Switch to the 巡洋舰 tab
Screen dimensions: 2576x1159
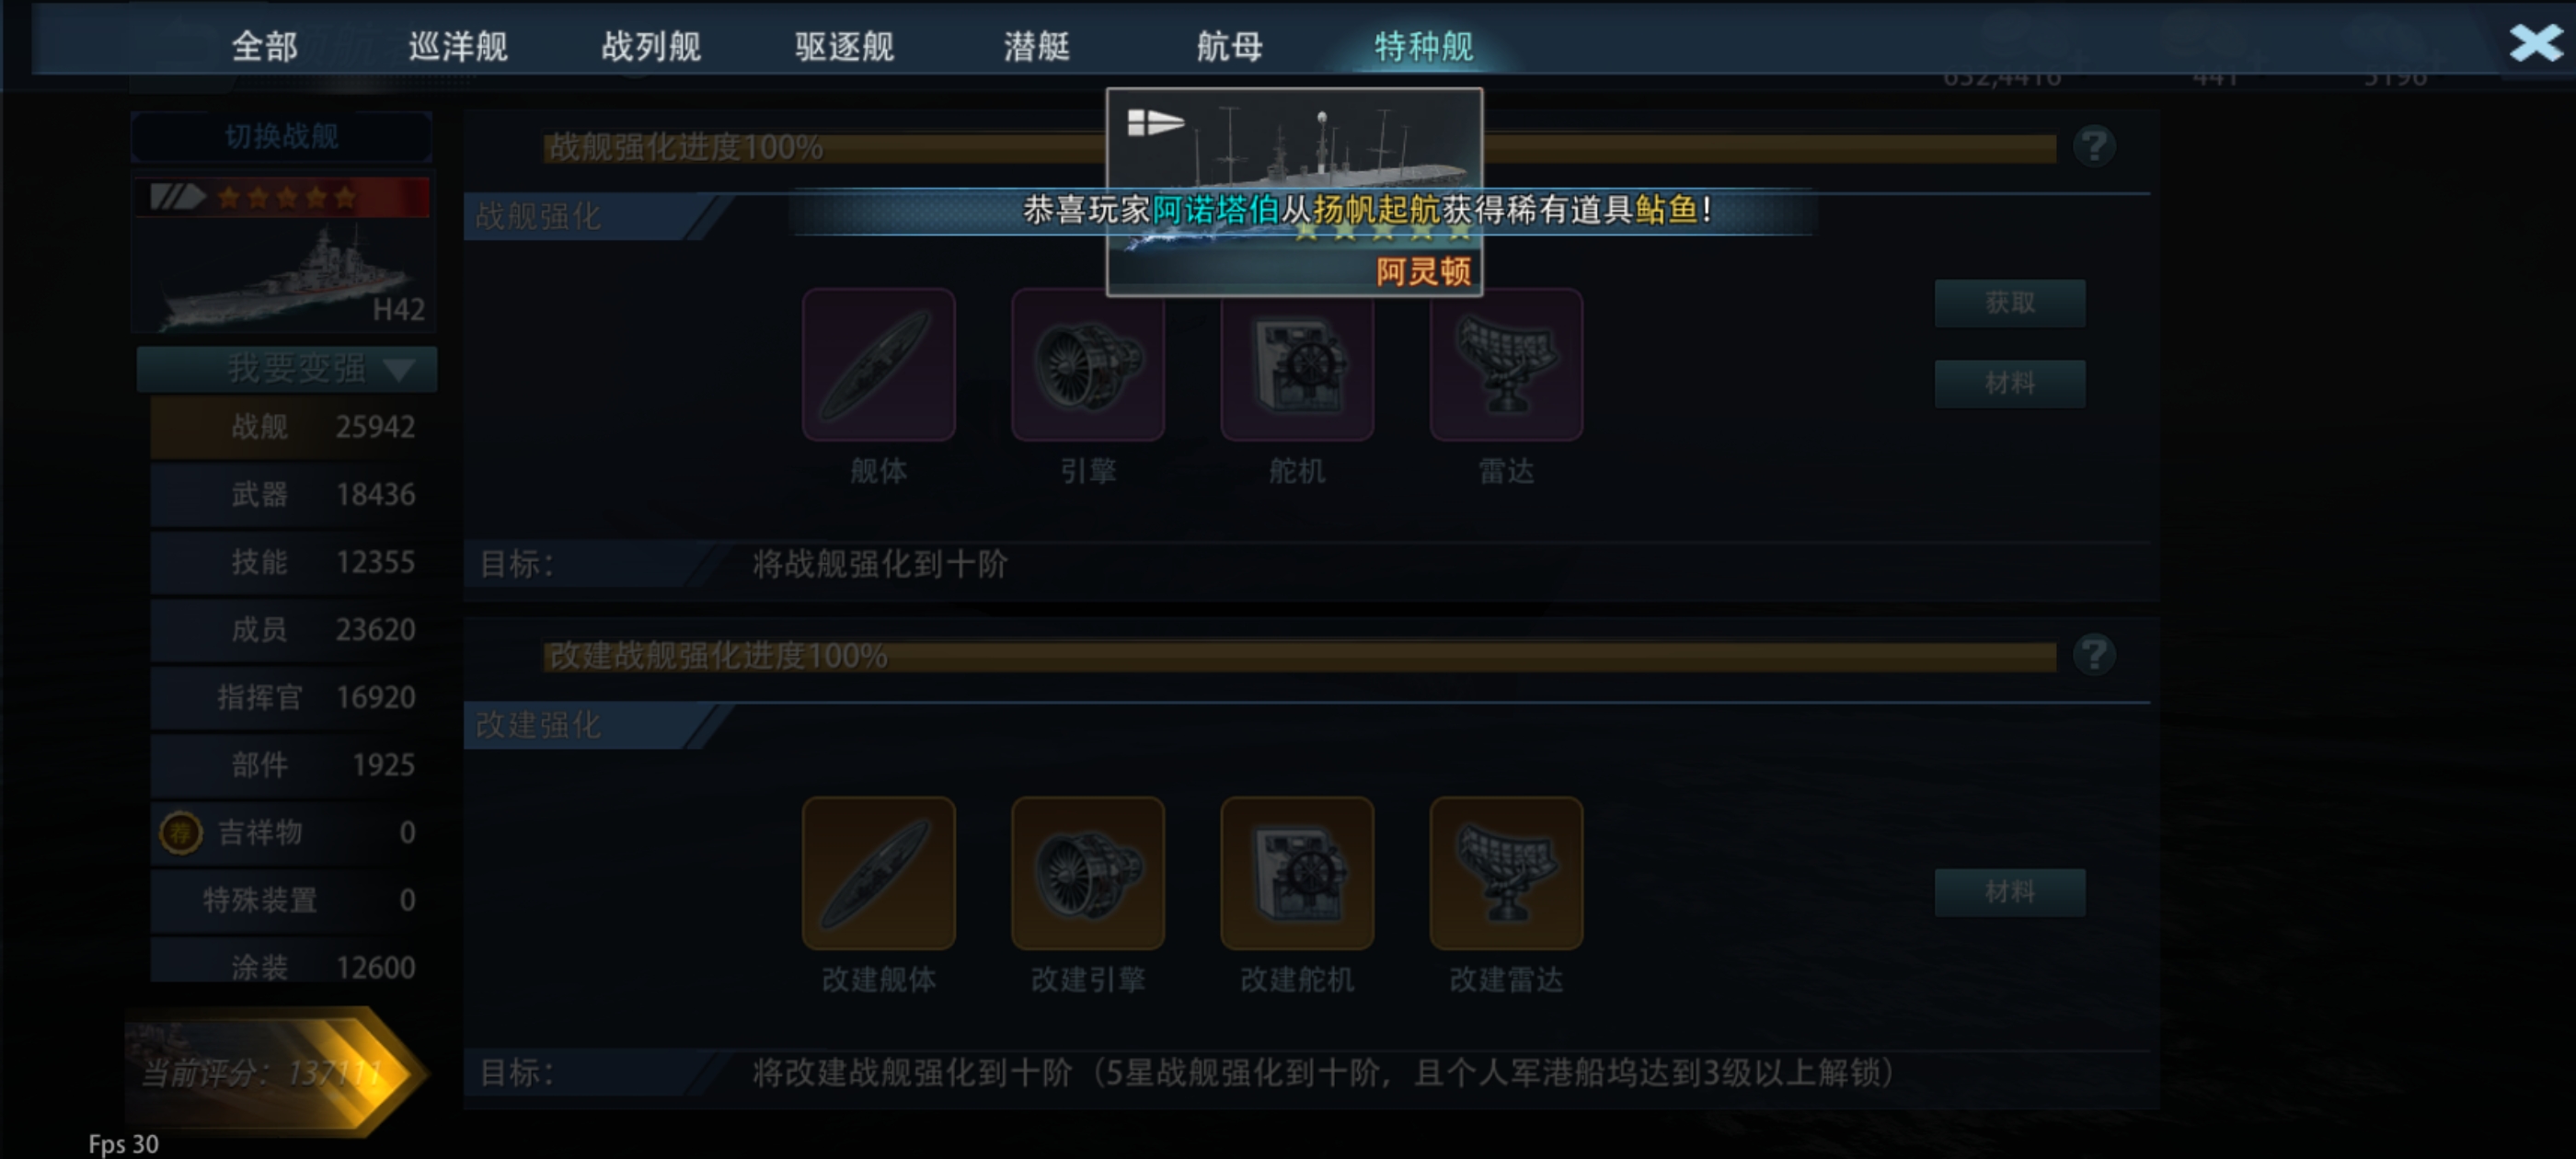point(458,46)
